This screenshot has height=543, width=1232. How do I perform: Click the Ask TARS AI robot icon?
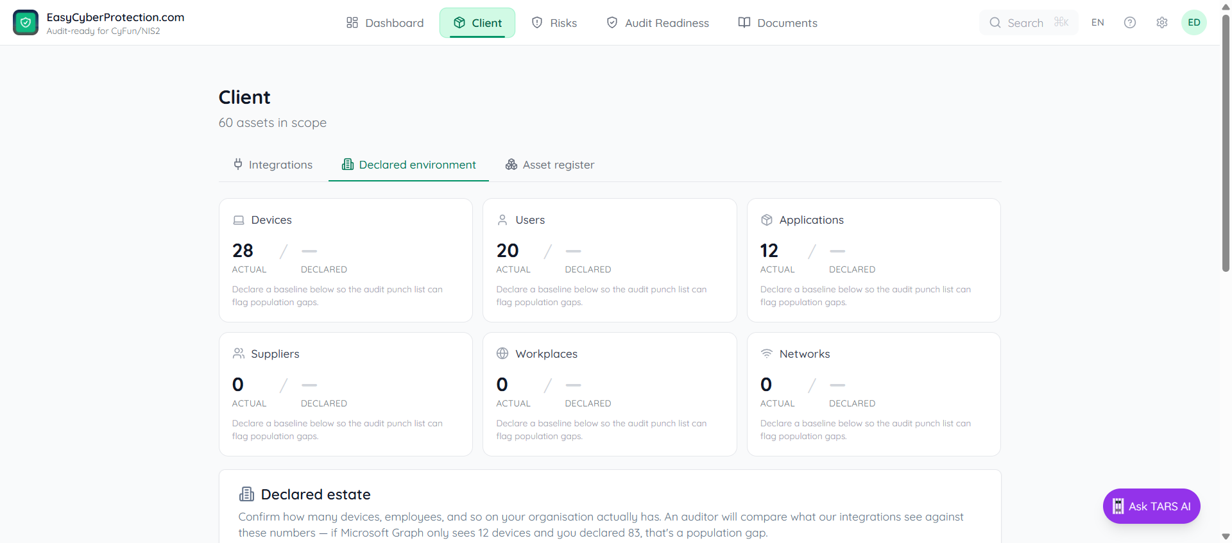[1118, 506]
